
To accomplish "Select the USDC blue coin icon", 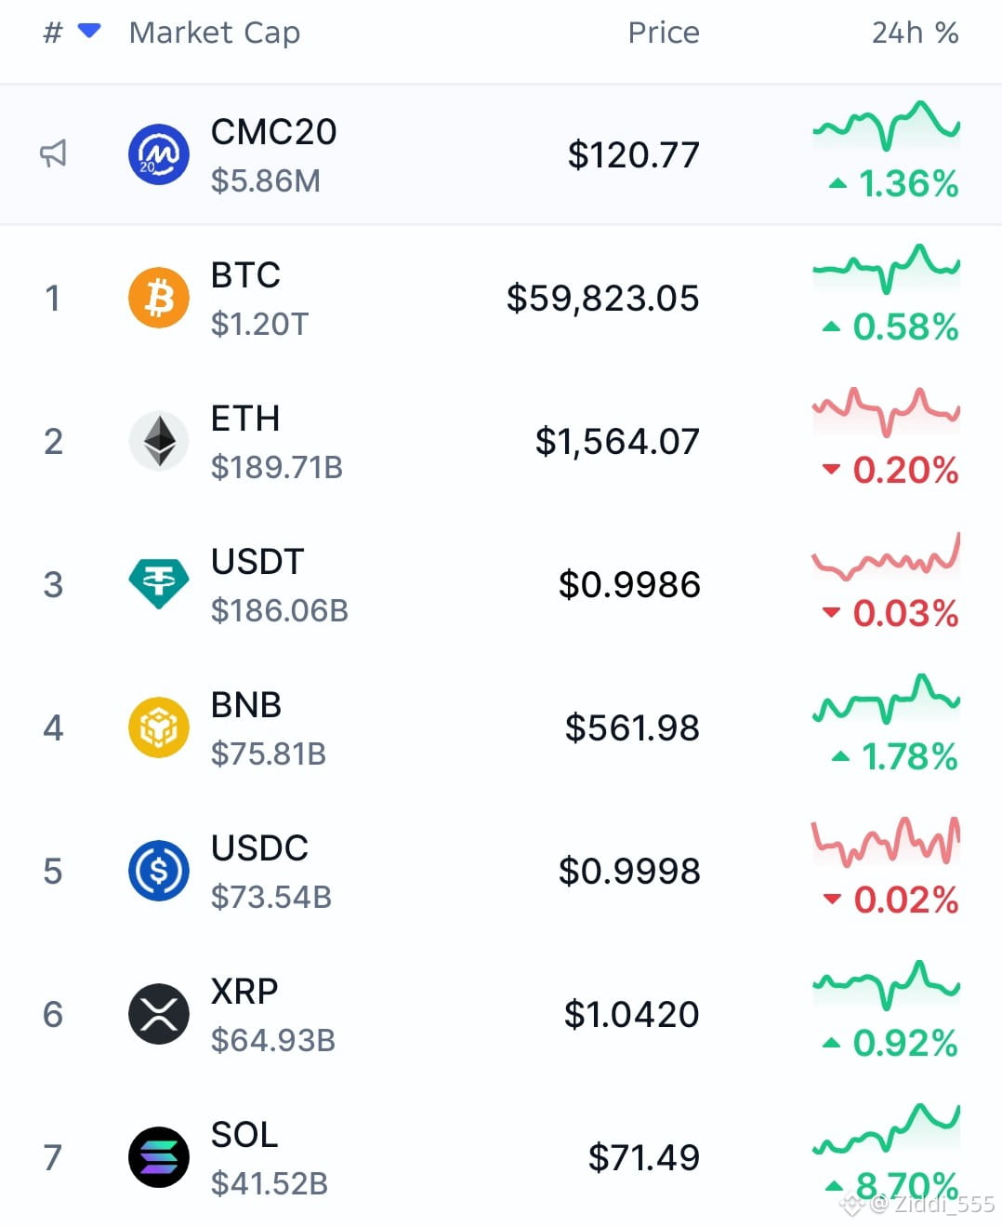I will (159, 871).
